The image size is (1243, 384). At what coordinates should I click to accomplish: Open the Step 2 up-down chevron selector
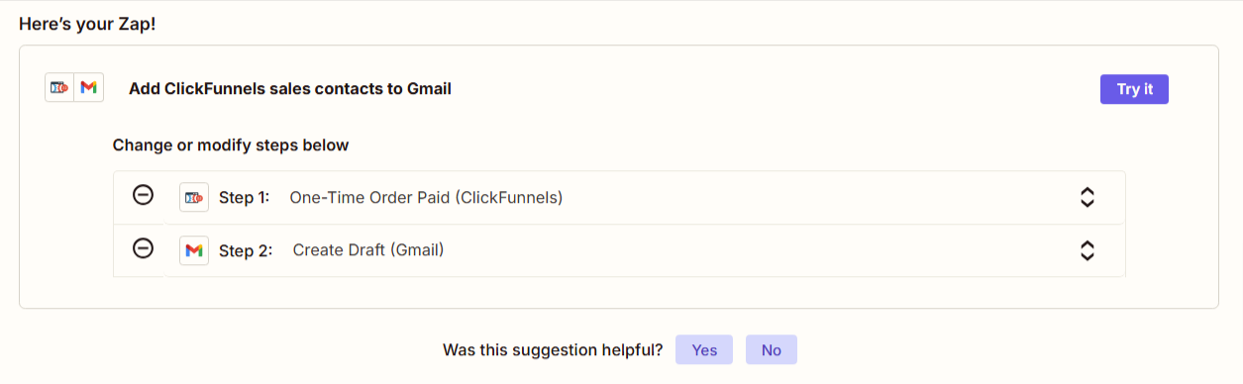coord(1087,250)
